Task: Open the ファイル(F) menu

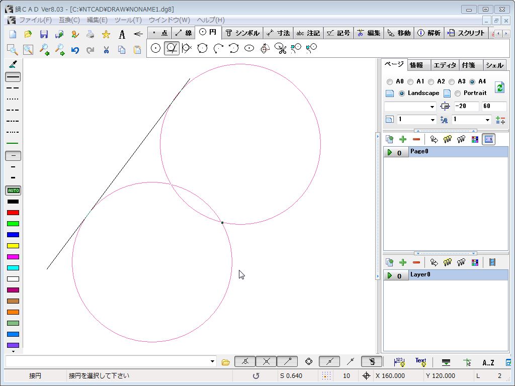Action: (35, 20)
